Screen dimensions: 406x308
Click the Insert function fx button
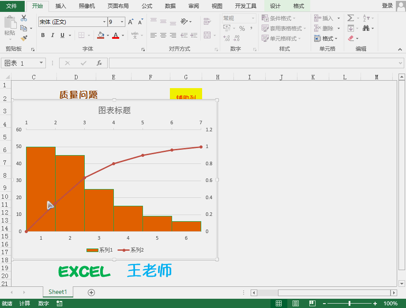point(99,63)
